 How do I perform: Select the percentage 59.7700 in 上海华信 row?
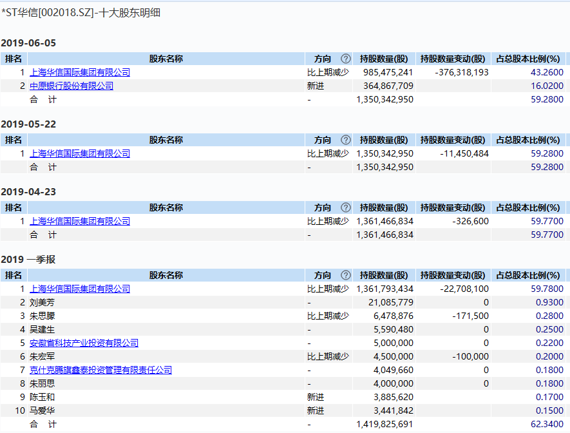[547, 221]
